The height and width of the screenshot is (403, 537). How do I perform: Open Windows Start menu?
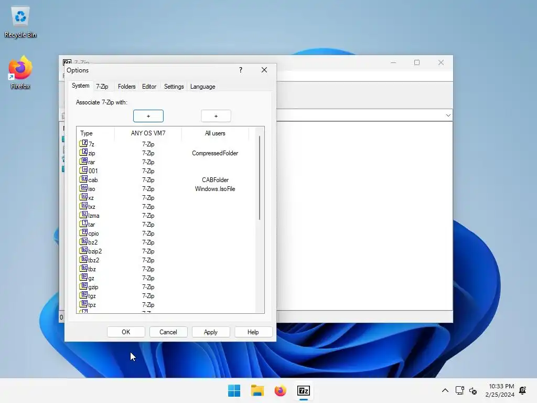pyautogui.click(x=234, y=390)
